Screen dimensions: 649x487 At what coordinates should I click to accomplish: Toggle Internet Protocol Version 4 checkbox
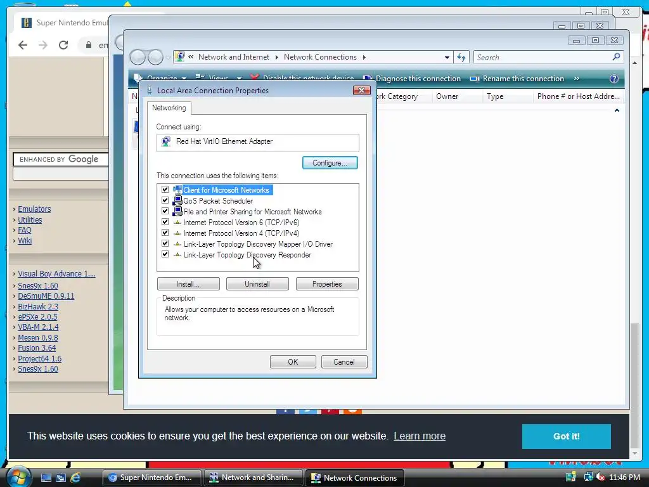coord(165,232)
